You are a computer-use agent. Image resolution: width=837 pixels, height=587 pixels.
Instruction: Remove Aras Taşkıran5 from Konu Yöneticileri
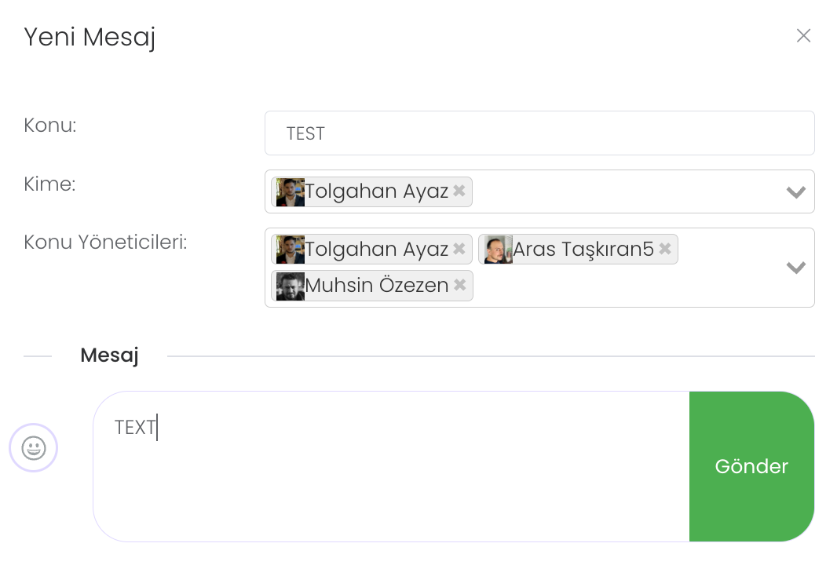coord(665,249)
